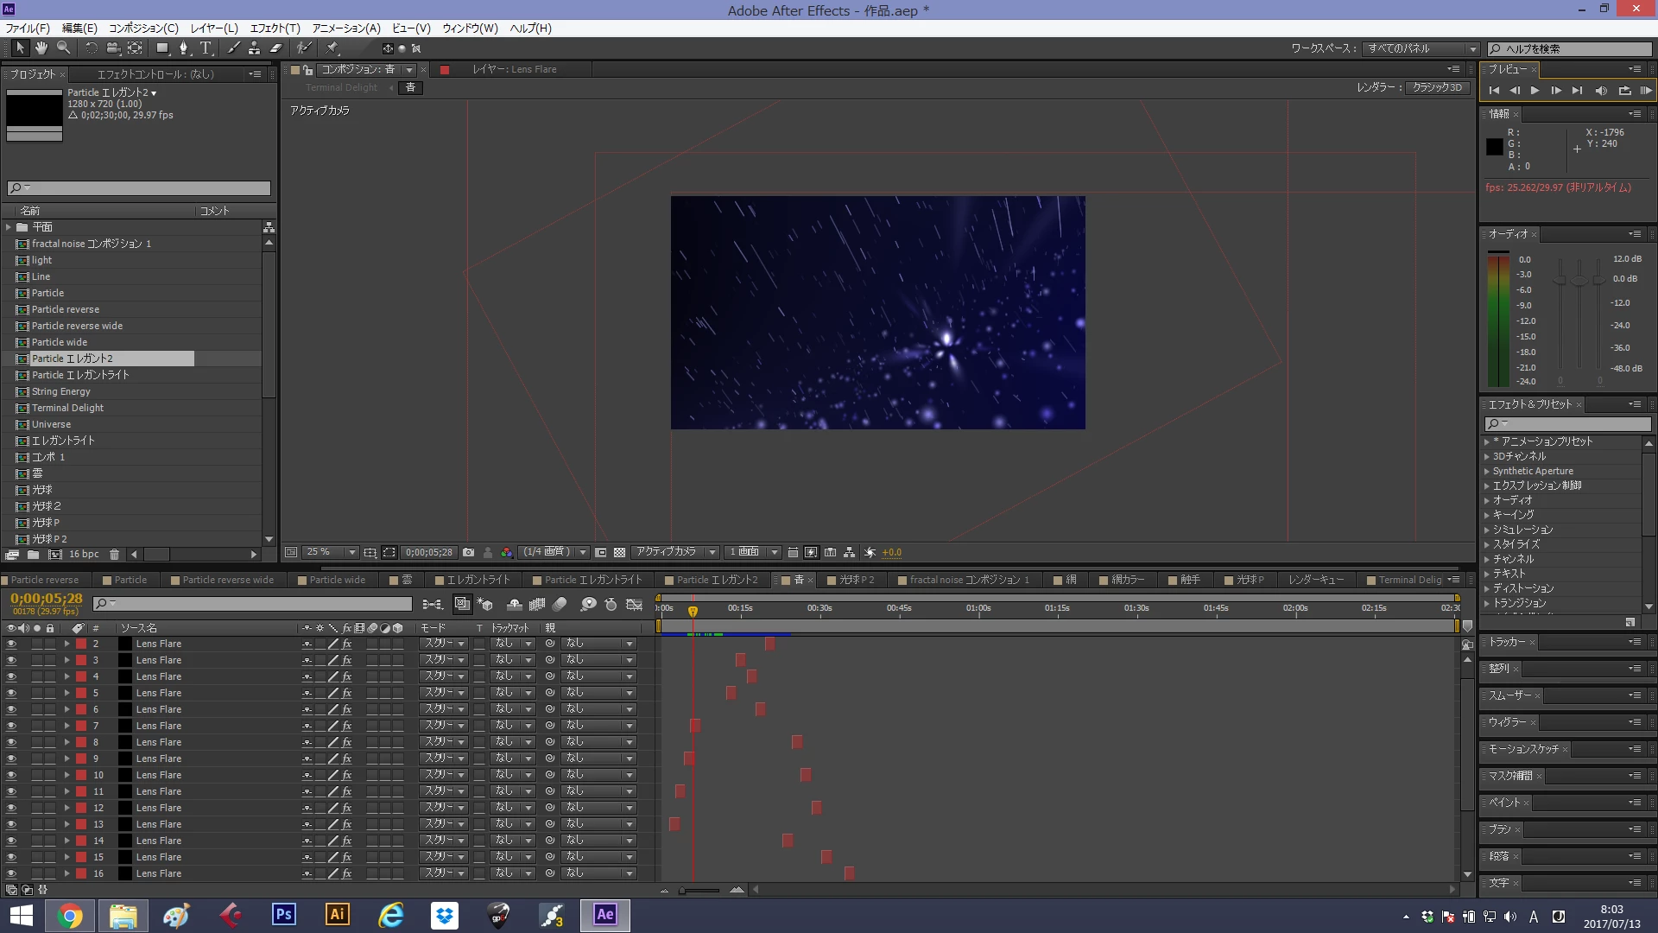1658x933 pixels.
Task: Open Photoshop from the taskbar
Action: [x=283, y=914]
